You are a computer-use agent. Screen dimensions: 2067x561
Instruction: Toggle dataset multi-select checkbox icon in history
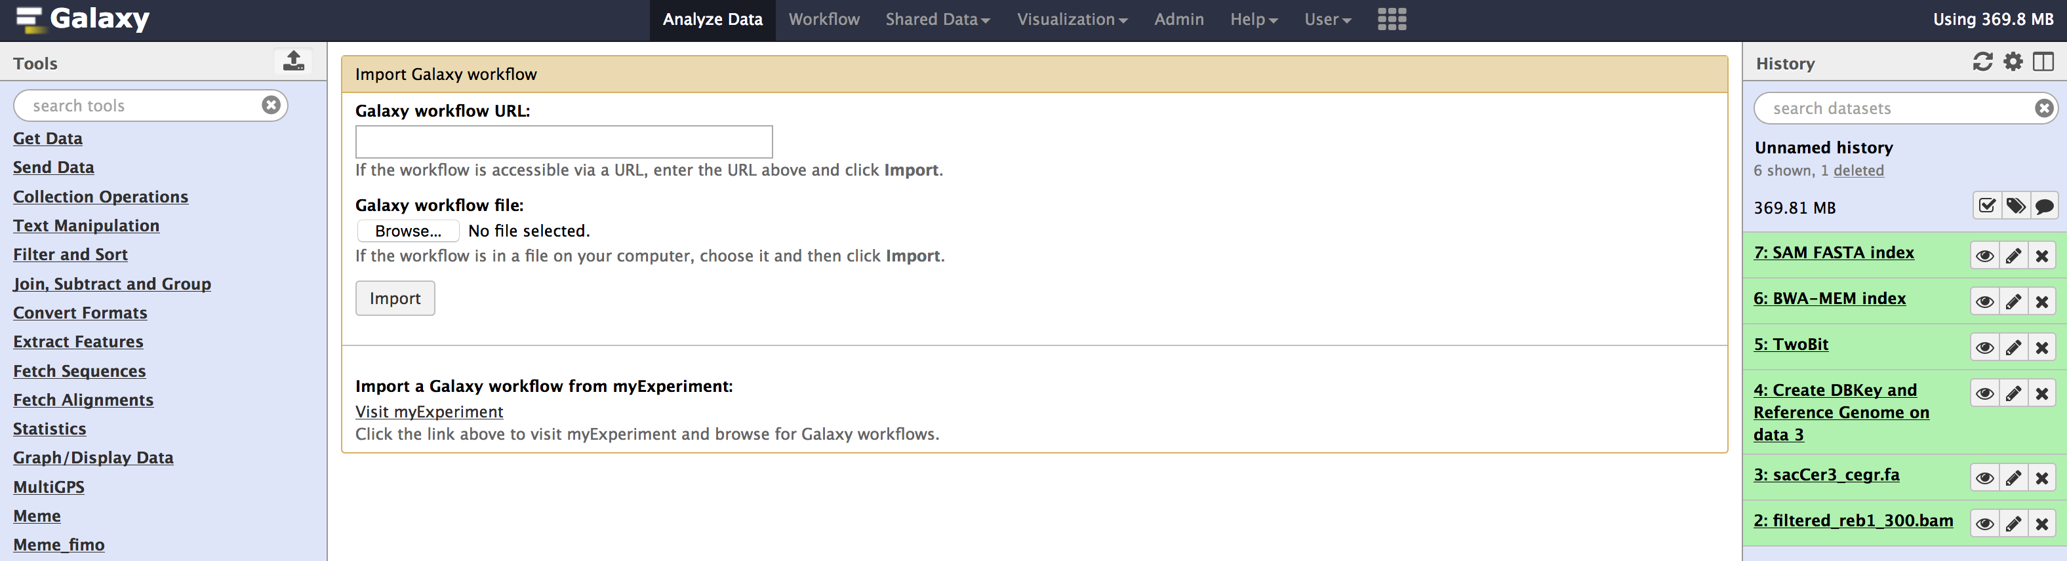coord(1987,206)
